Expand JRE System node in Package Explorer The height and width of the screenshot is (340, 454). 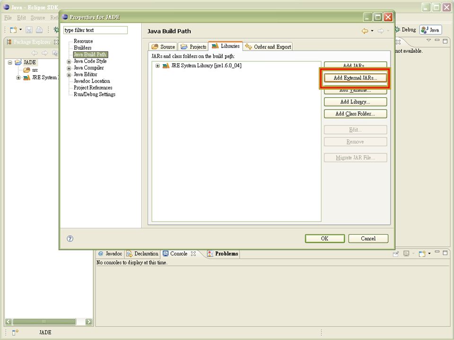tap(18, 77)
